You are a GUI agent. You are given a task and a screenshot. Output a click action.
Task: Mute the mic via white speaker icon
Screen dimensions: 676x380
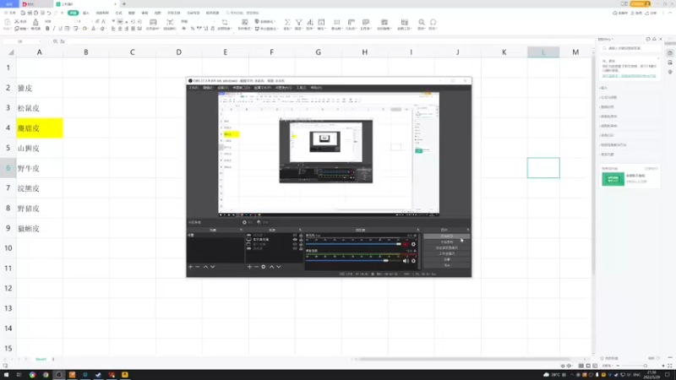[x=406, y=261]
